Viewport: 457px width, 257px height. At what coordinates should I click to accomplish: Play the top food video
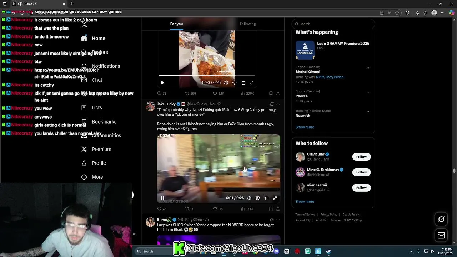pos(162,82)
